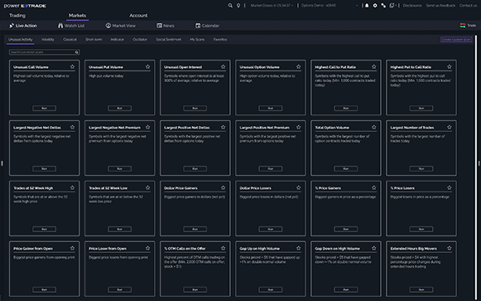Screen dimensions: 481x301
Task: Star the Unusual Open Interest scan
Action: [x=223, y=66]
